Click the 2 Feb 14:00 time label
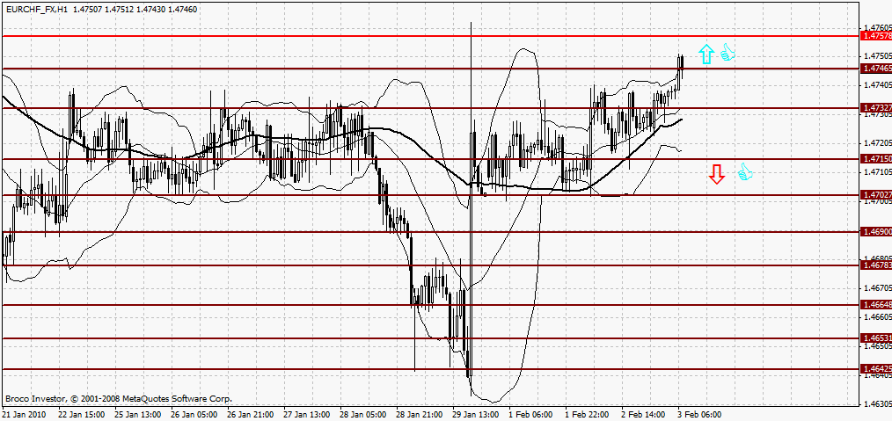892x421 pixels. pos(643,415)
